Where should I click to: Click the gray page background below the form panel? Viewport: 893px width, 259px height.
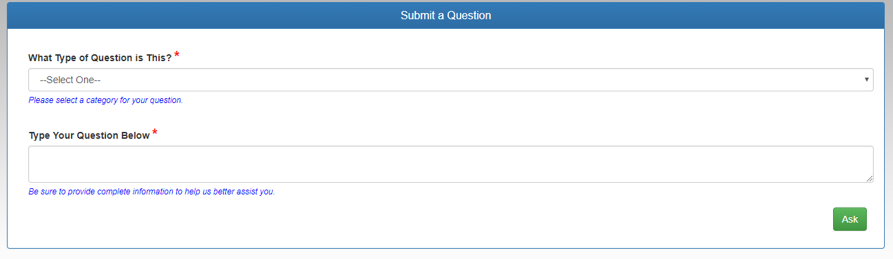click(x=446, y=254)
